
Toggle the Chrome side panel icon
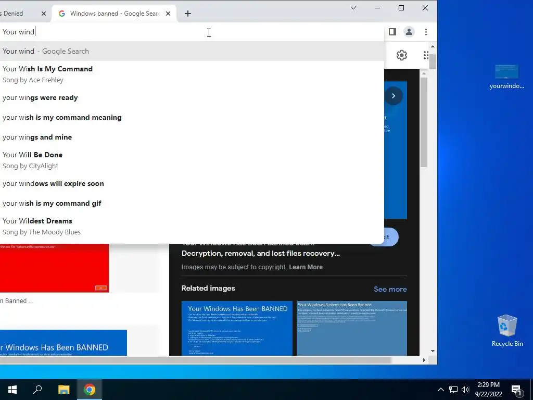click(392, 32)
